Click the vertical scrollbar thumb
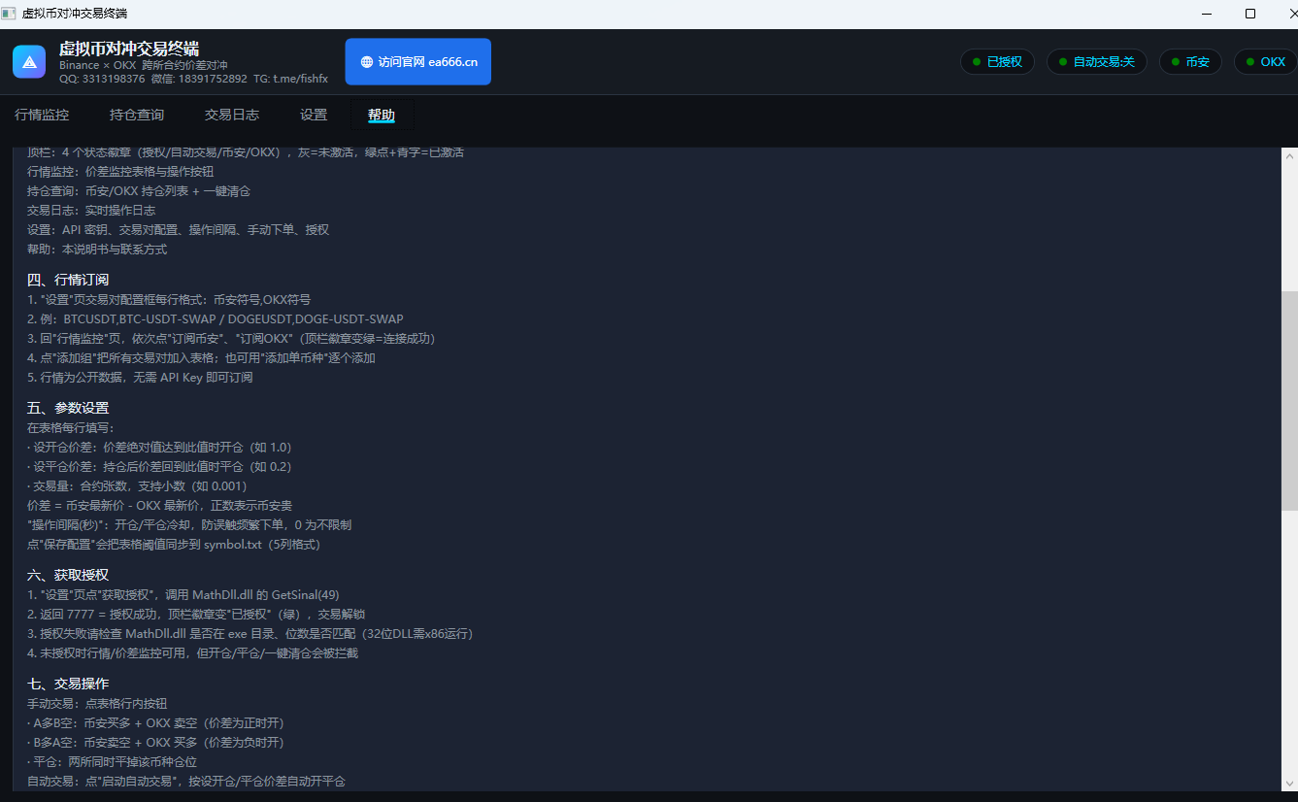Screen dimensions: 1298x802 (1289, 400)
